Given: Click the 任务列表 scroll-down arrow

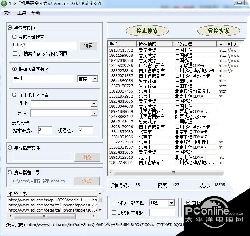Looking at the screenshot, I should 100,210.
